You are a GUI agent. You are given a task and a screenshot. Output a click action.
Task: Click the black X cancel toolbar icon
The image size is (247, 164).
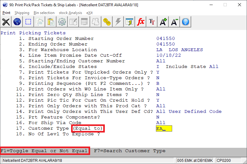tap(6, 22)
